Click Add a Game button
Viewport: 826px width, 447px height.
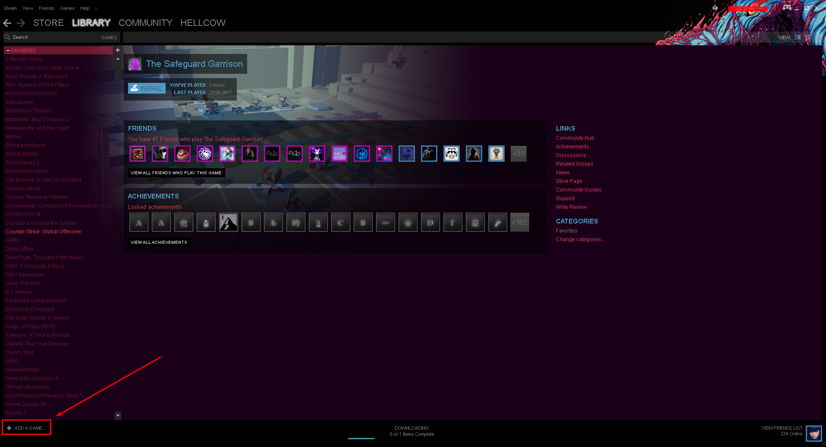(27, 428)
